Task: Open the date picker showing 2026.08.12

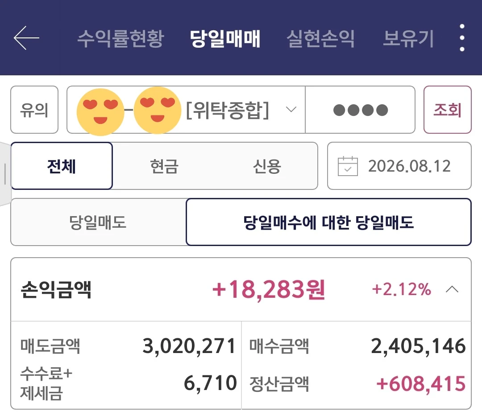Action: 399,166
